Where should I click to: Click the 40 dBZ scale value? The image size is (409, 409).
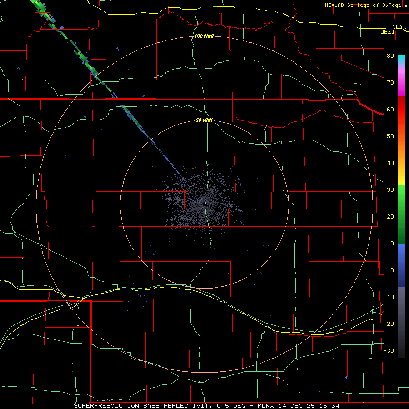tap(390, 163)
